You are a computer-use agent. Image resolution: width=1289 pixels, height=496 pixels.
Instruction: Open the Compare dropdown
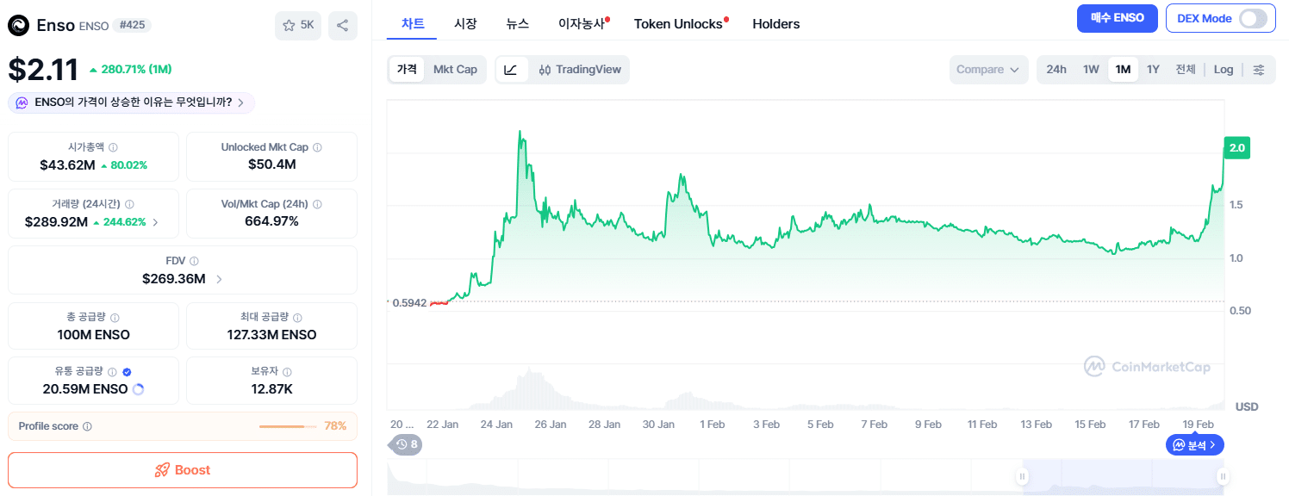tap(987, 70)
